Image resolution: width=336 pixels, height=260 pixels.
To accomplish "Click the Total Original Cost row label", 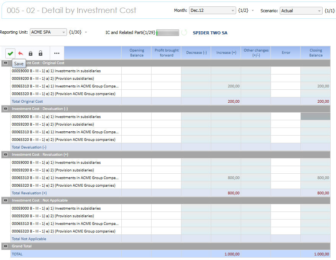I will (x=27, y=101).
